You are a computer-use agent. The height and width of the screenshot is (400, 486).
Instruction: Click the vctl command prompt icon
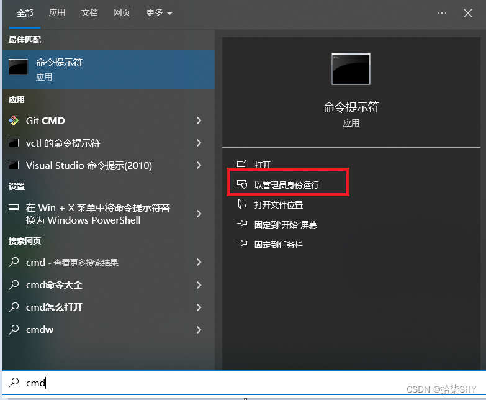coord(14,143)
